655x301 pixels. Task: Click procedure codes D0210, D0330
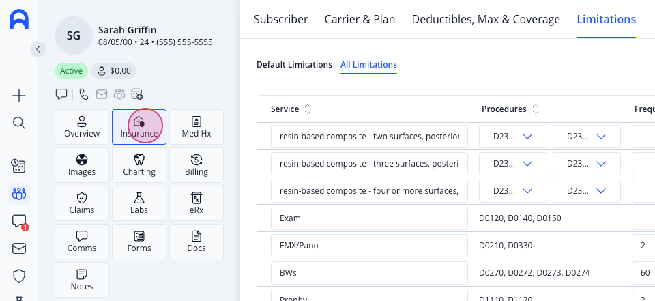click(506, 246)
